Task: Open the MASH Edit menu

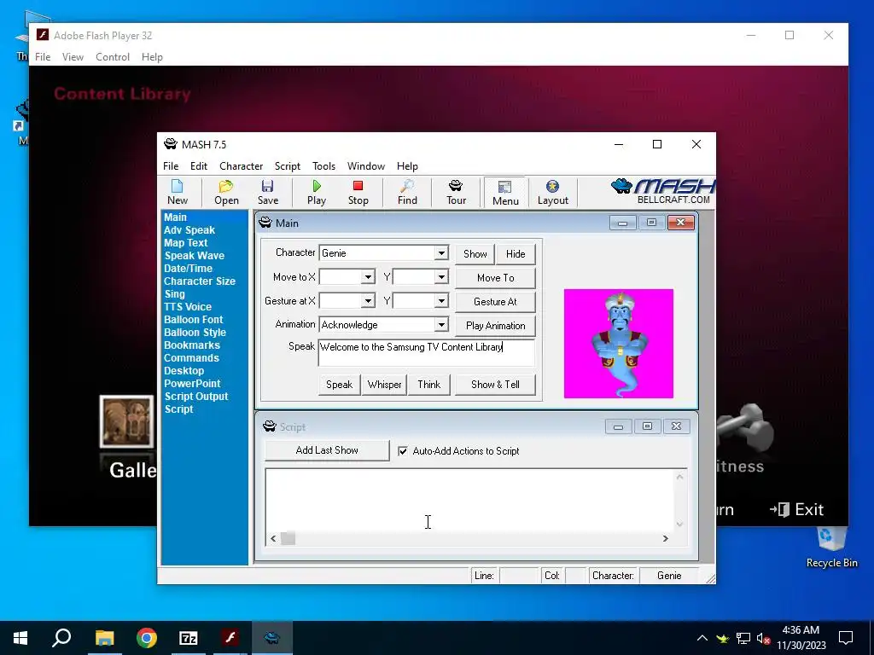Action: click(198, 166)
